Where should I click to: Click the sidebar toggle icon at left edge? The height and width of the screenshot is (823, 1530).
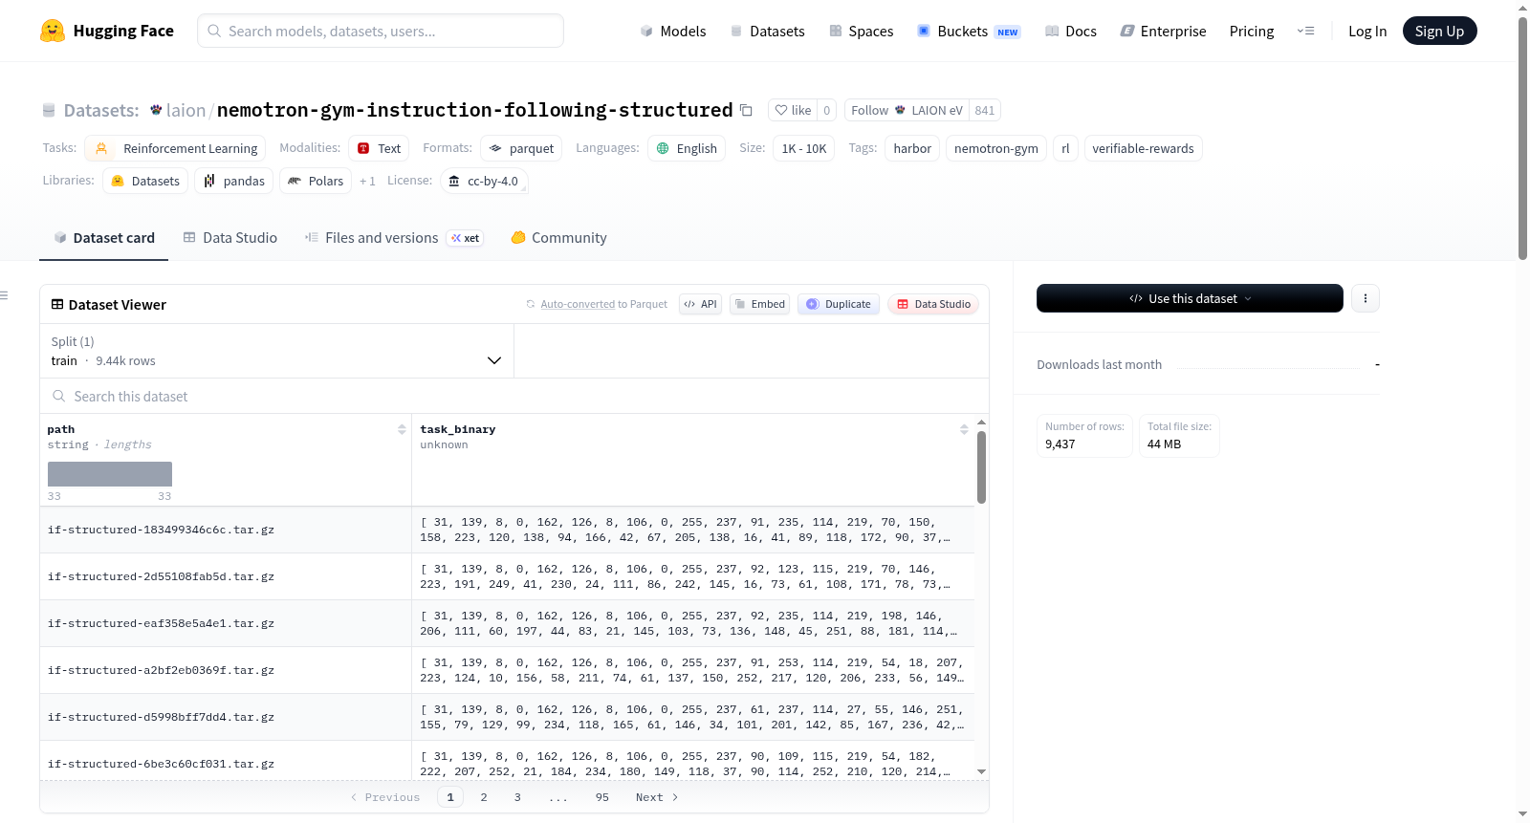tap(4, 295)
